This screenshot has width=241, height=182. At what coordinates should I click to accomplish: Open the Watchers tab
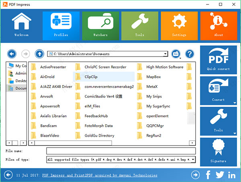[x=100, y=26]
